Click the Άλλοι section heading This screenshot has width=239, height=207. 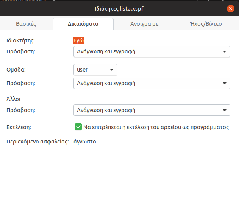coord(13,99)
